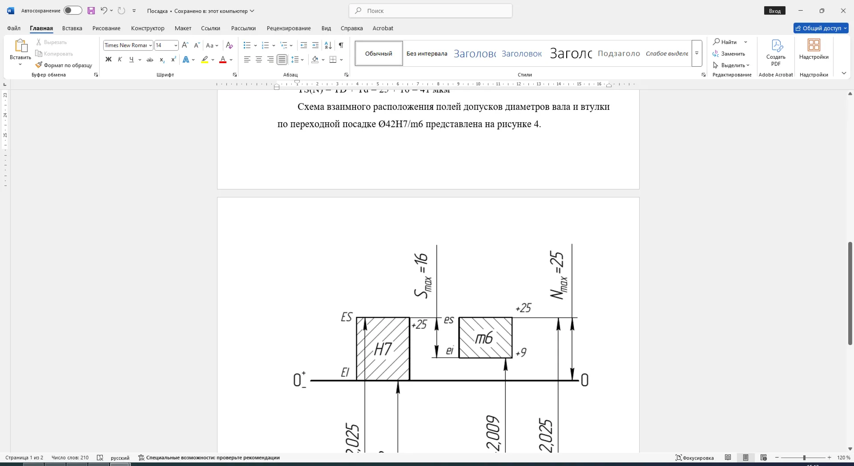Click the zoom slider handle
Screen dimensions: 854x466
pyautogui.click(x=804, y=458)
